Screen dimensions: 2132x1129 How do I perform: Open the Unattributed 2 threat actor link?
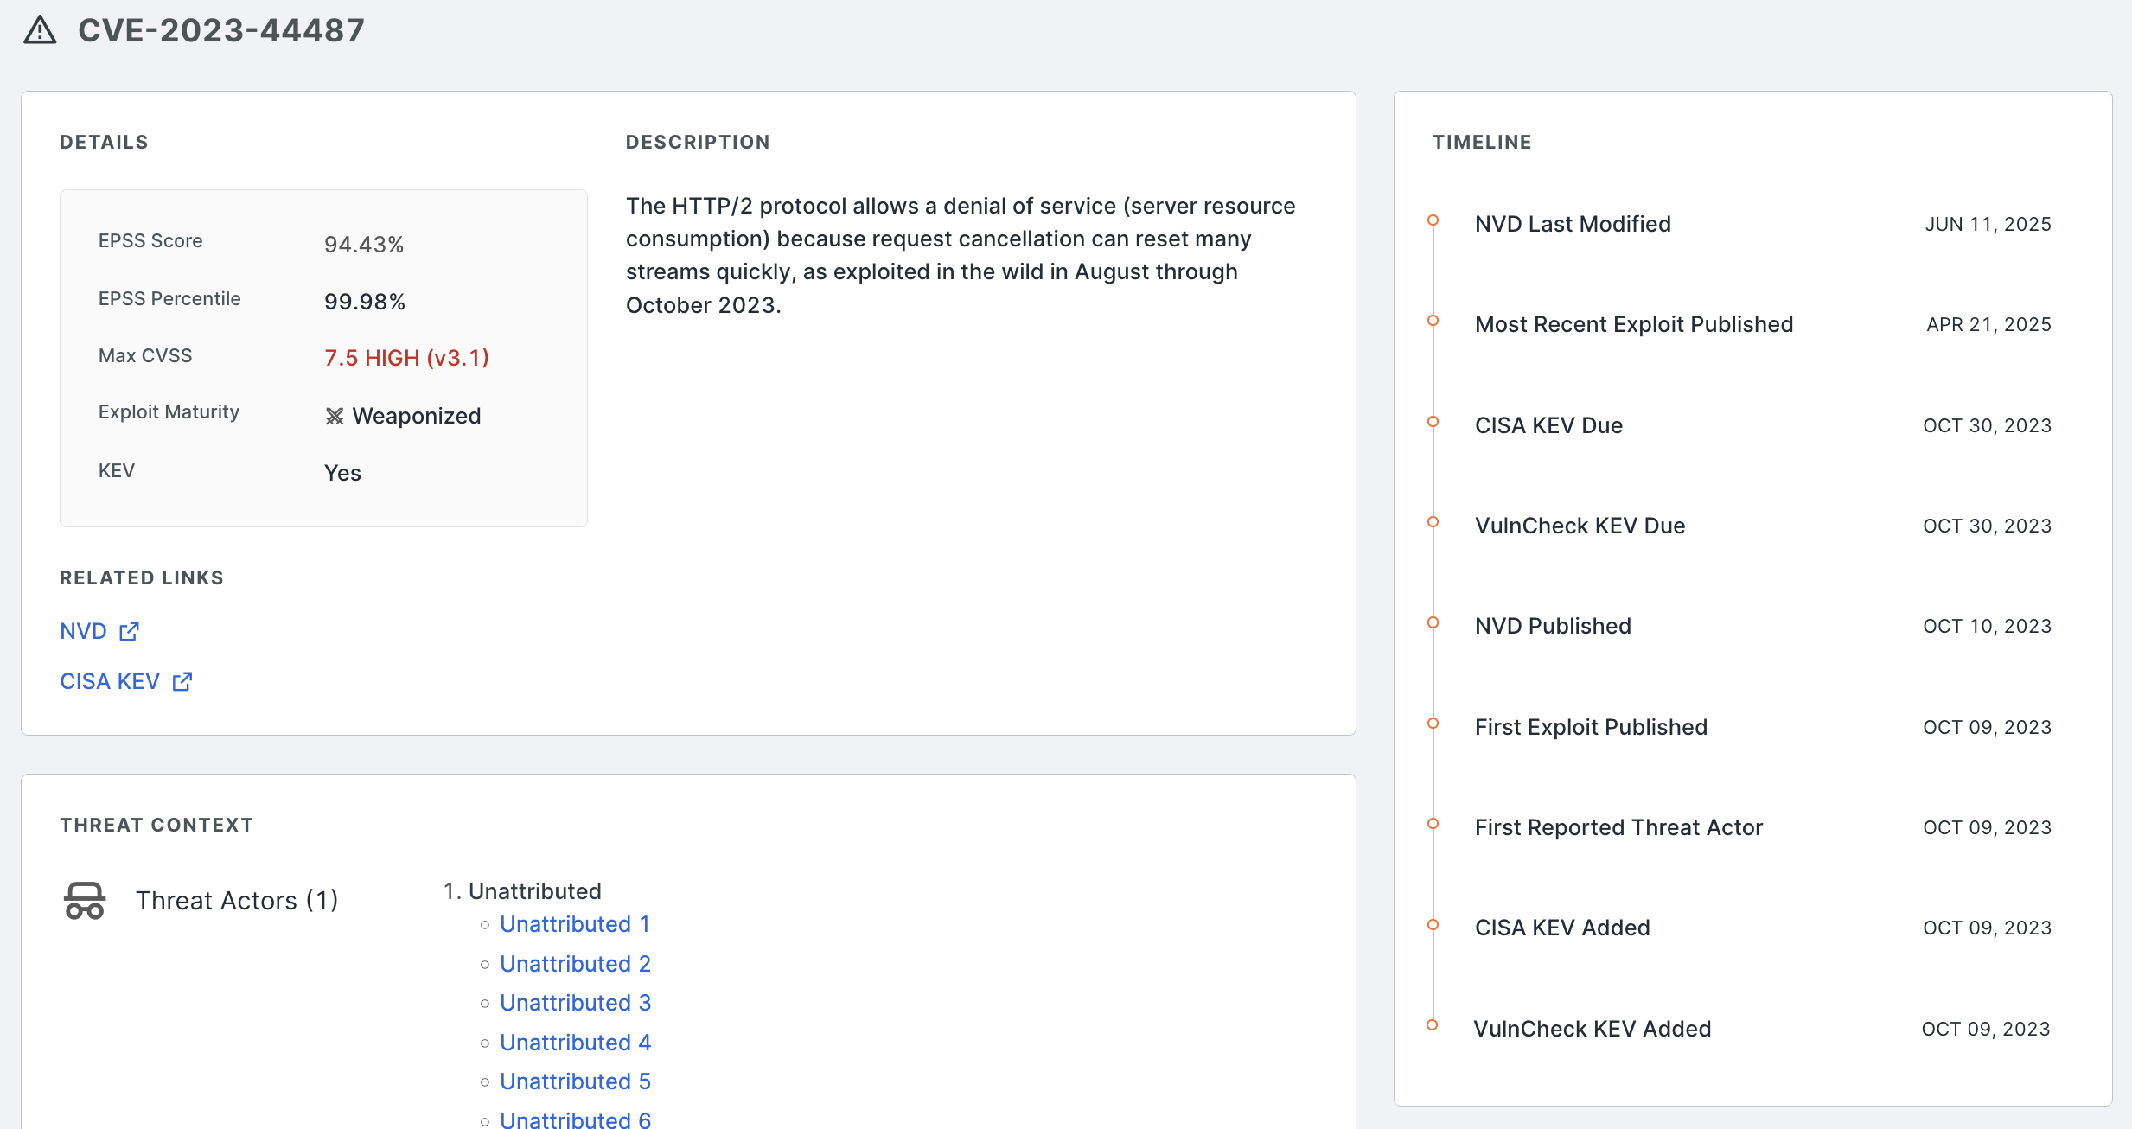click(x=575, y=964)
